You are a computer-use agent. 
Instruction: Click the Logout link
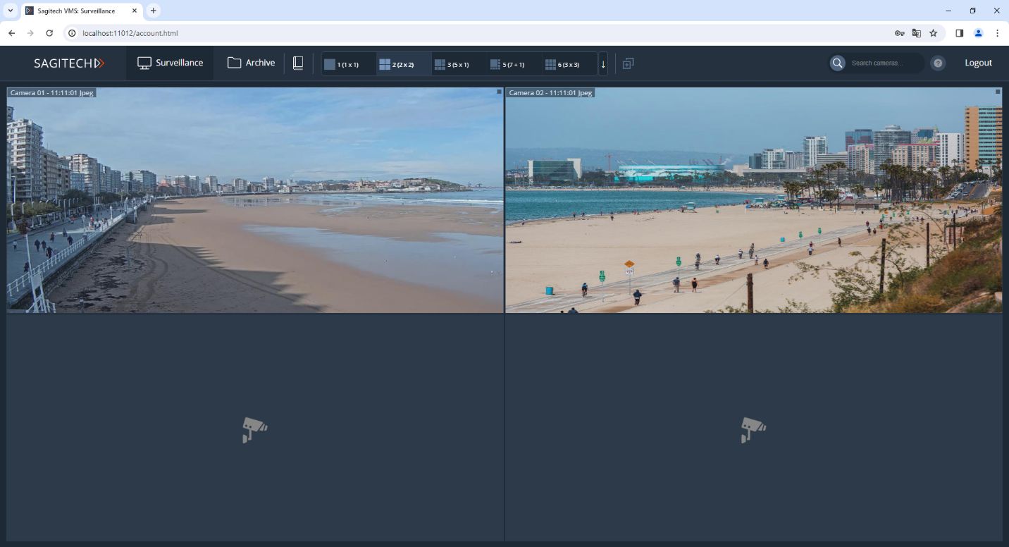978,63
